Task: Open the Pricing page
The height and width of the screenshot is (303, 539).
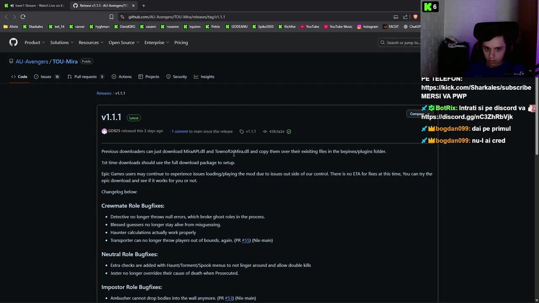Action: pyautogui.click(x=181, y=43)
